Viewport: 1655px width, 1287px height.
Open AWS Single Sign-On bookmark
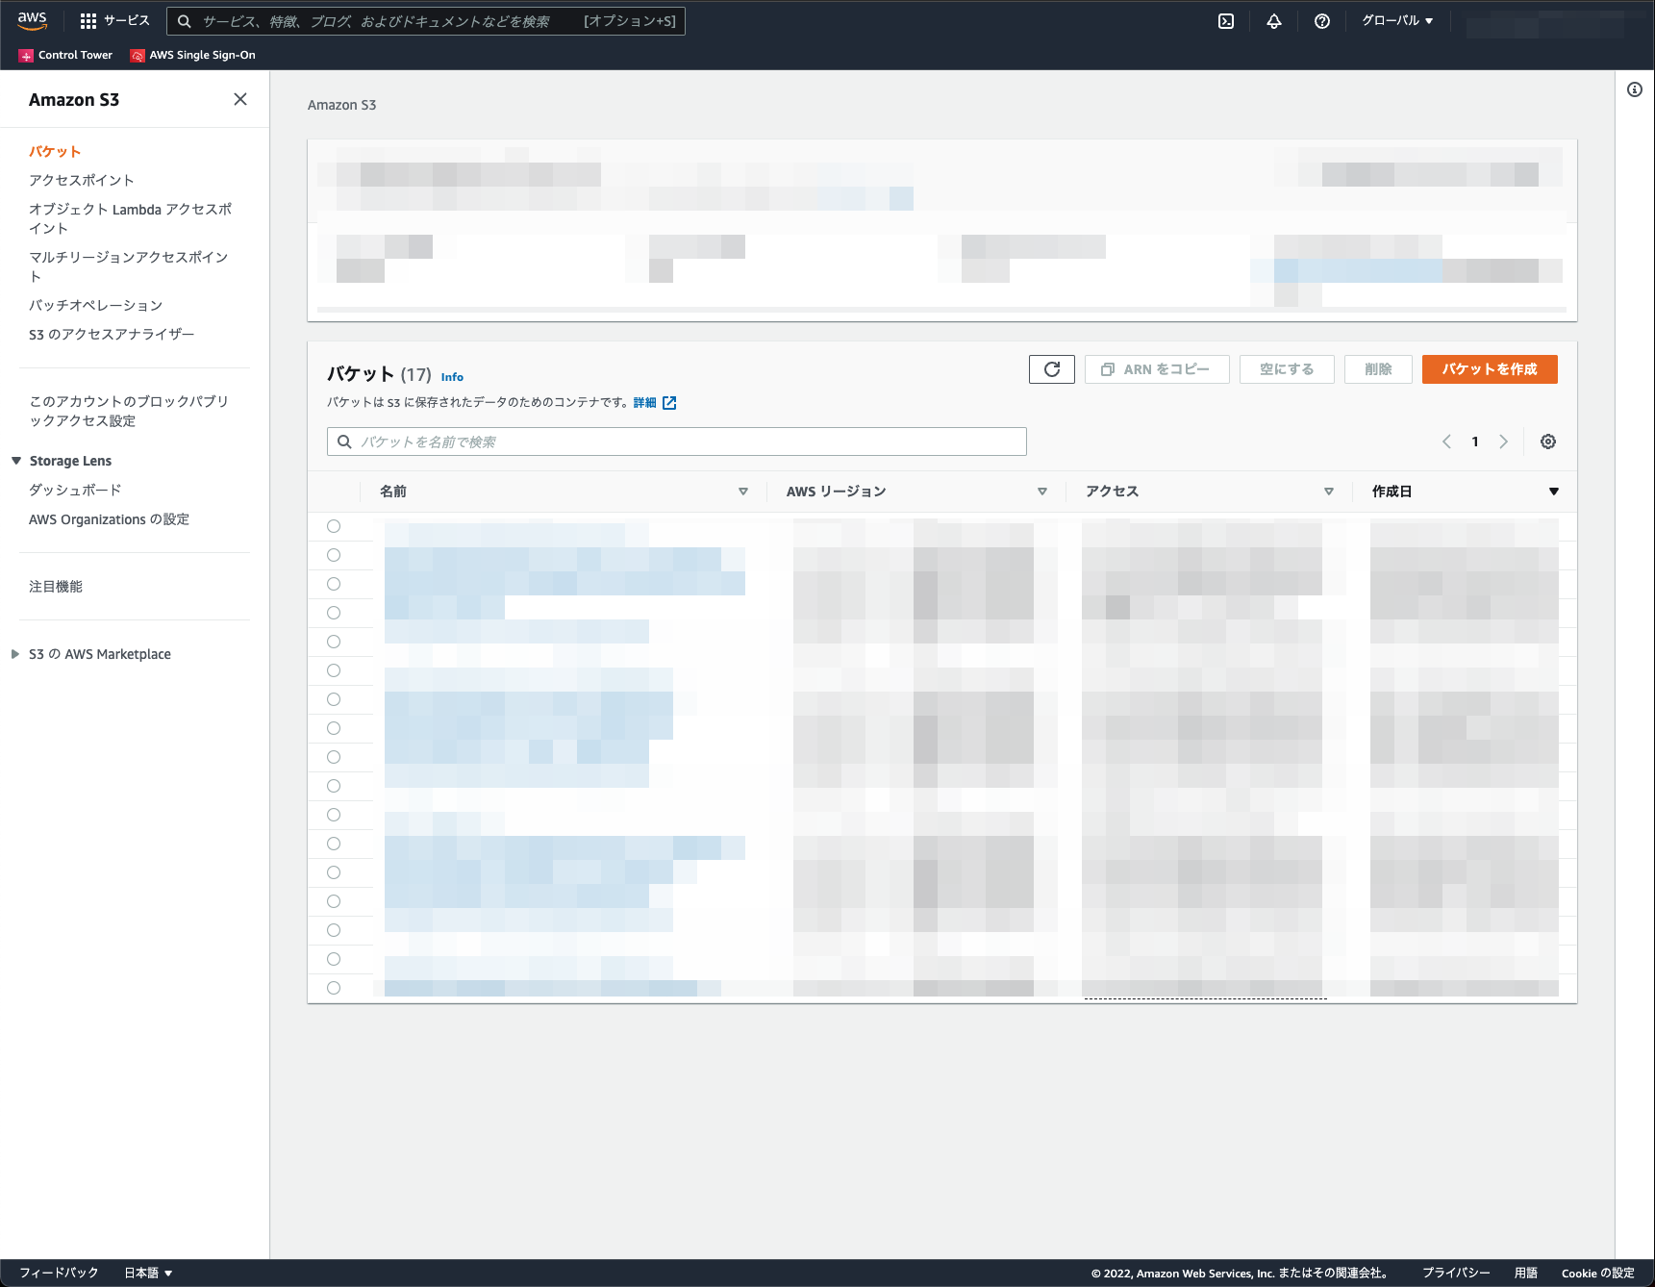click(193, 55)
